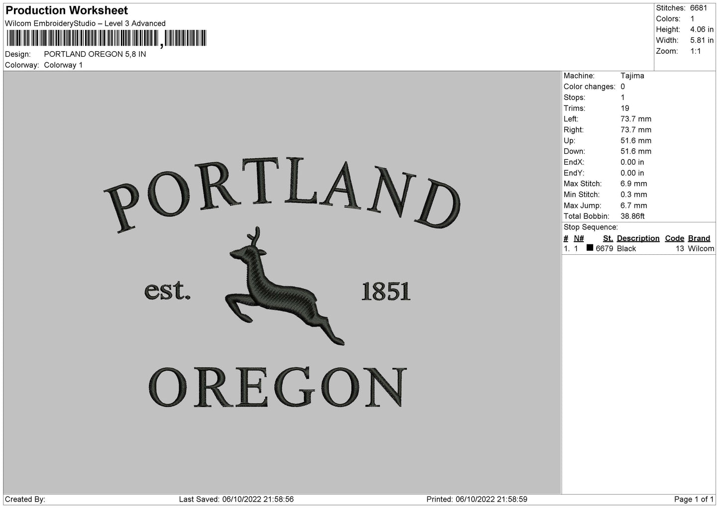Click the 'Design:' label
This screenshot has height=508, width=719.
click(18, 54)
